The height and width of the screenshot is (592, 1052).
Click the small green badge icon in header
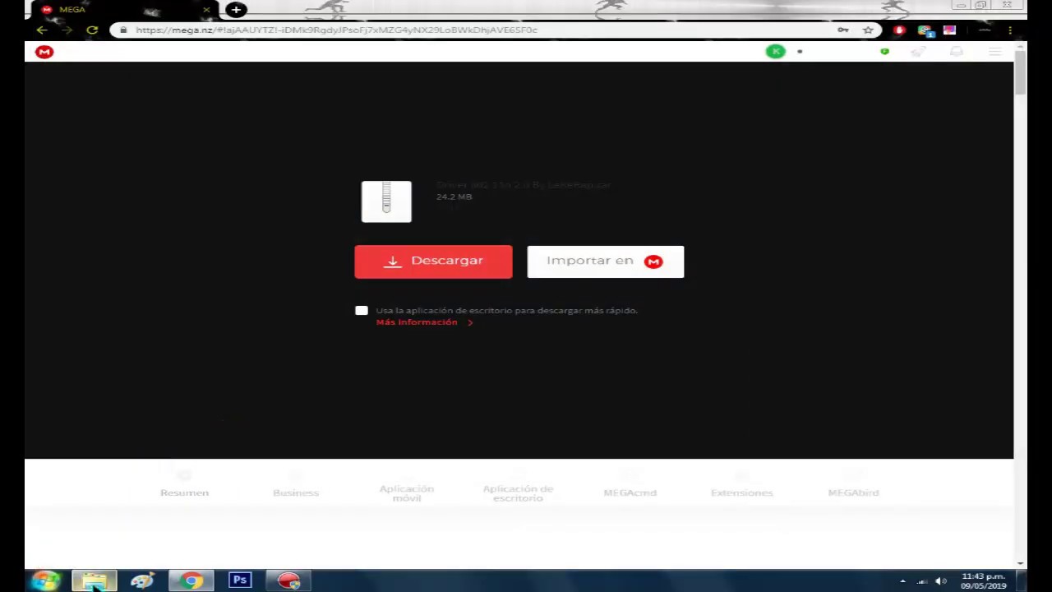click(x=884, y=52)
